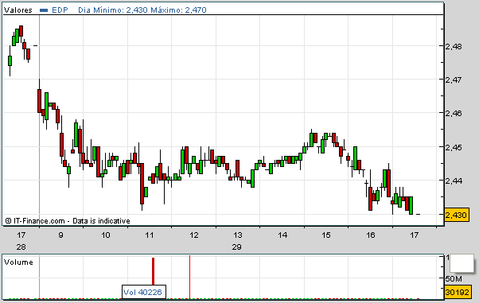This screenshot has height=303, width=479.
Task: Click the 'IT-Finance.com - Data is indicative' notice
Action: point(68,221)
